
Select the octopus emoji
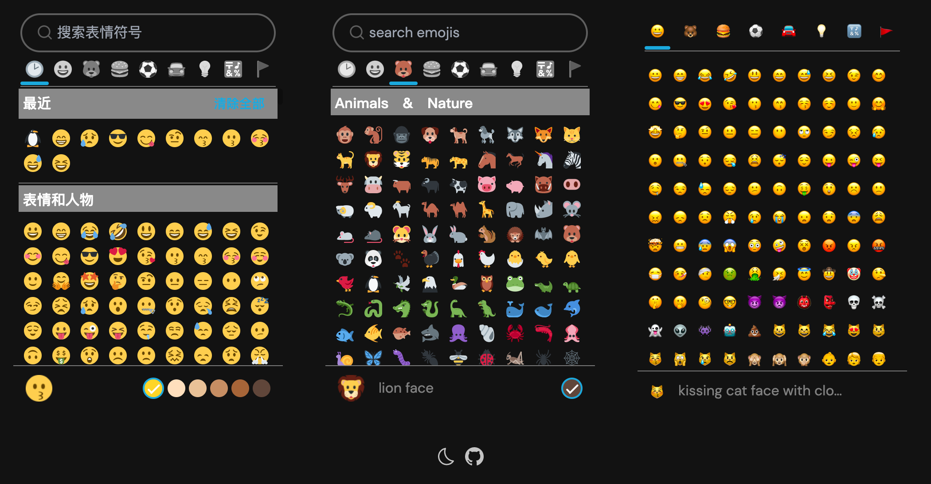(458, 333)
